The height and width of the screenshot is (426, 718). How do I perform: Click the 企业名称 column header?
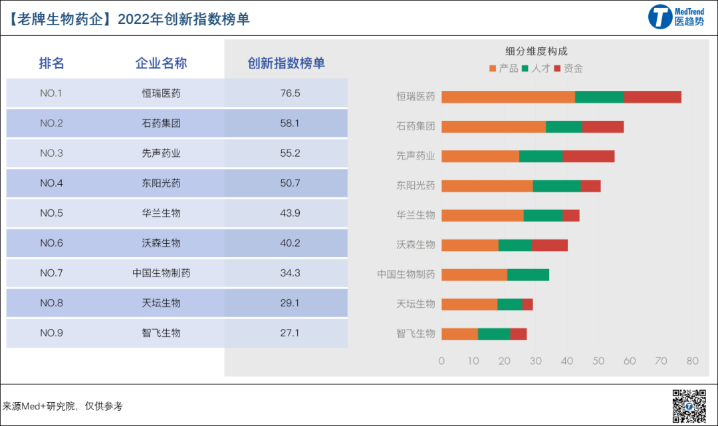click(161, 63)
